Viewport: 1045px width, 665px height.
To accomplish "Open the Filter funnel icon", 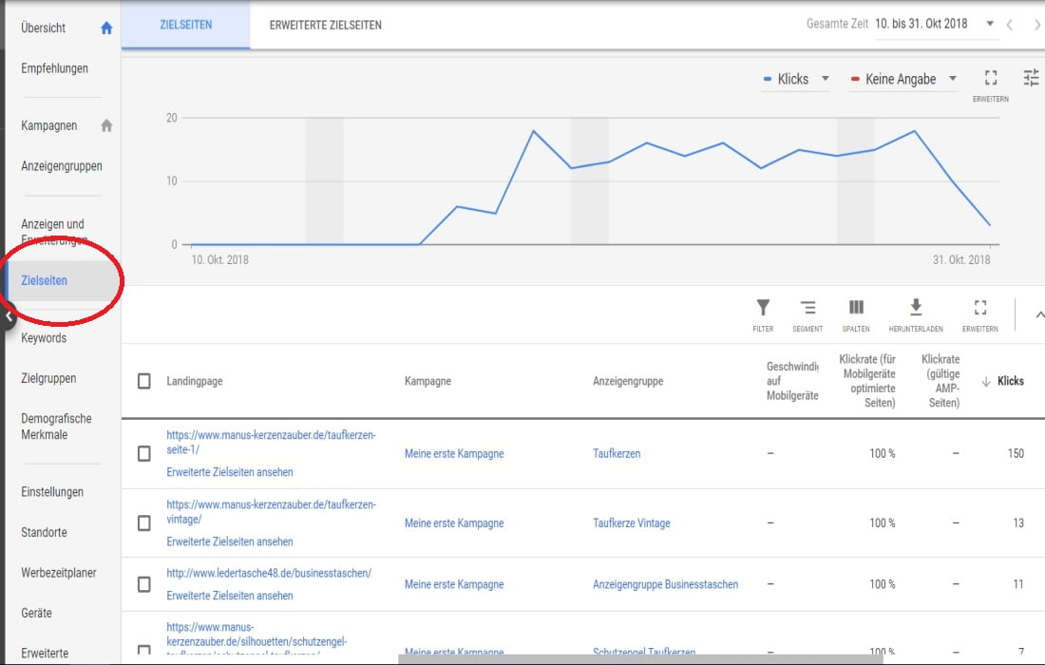I will [x=763, y=307].
